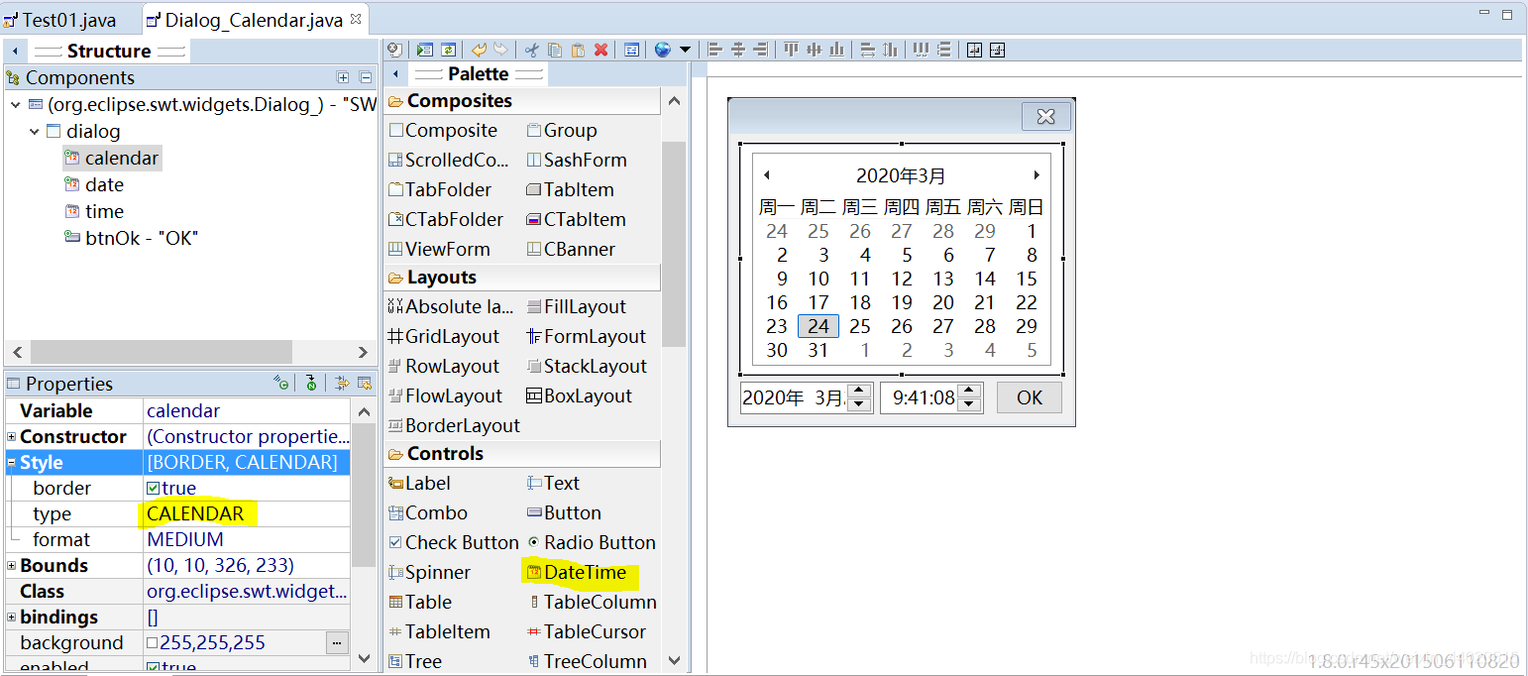This screenshot has width=1528, height=676.
Task: Click the Align vertical centers icon
Action: click(x=815, y=50)
